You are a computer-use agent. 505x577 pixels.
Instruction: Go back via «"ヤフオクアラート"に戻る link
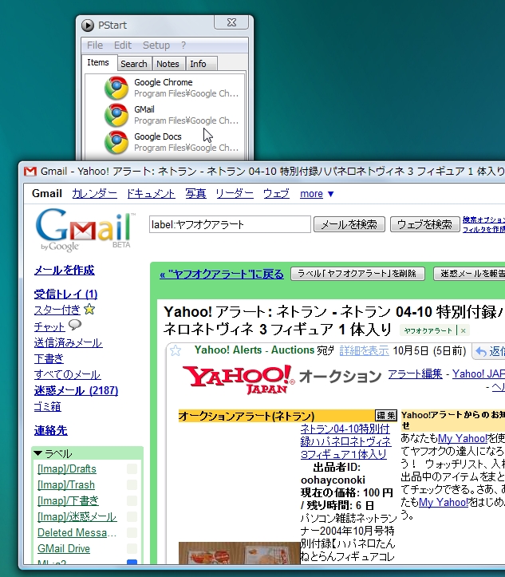click(222, 275)
